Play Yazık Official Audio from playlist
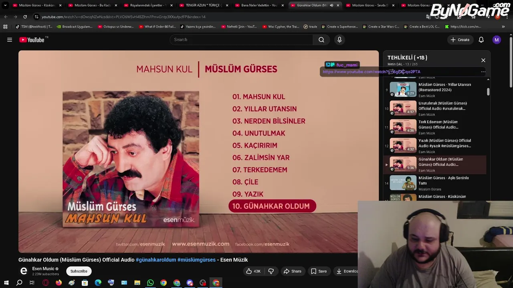This screenshot has height=288, width=513. [435, 146]
